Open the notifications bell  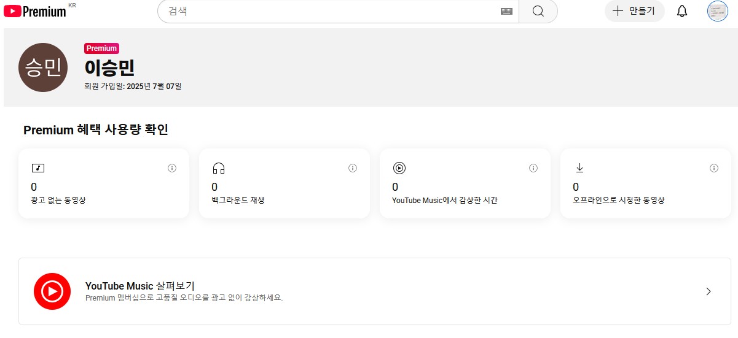pos(682,11)
